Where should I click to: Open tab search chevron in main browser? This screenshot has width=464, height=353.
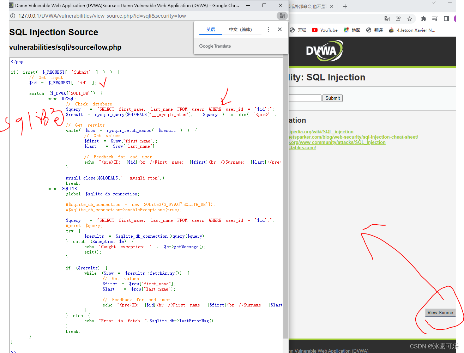434,2
